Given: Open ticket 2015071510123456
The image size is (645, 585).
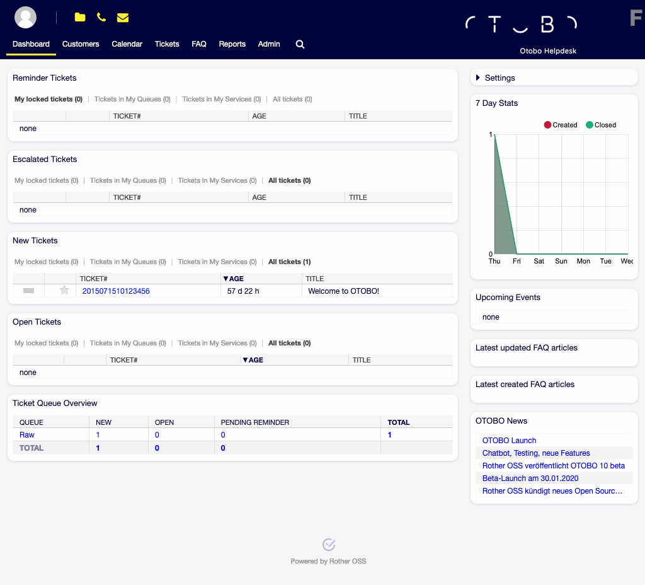Looking at the screenshot, I should (116, 291).
